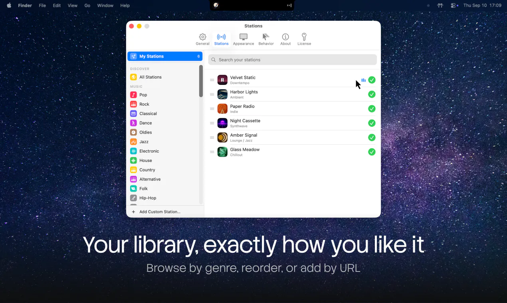
Task: Choose the Alternative genre icon
Action: 133,179
